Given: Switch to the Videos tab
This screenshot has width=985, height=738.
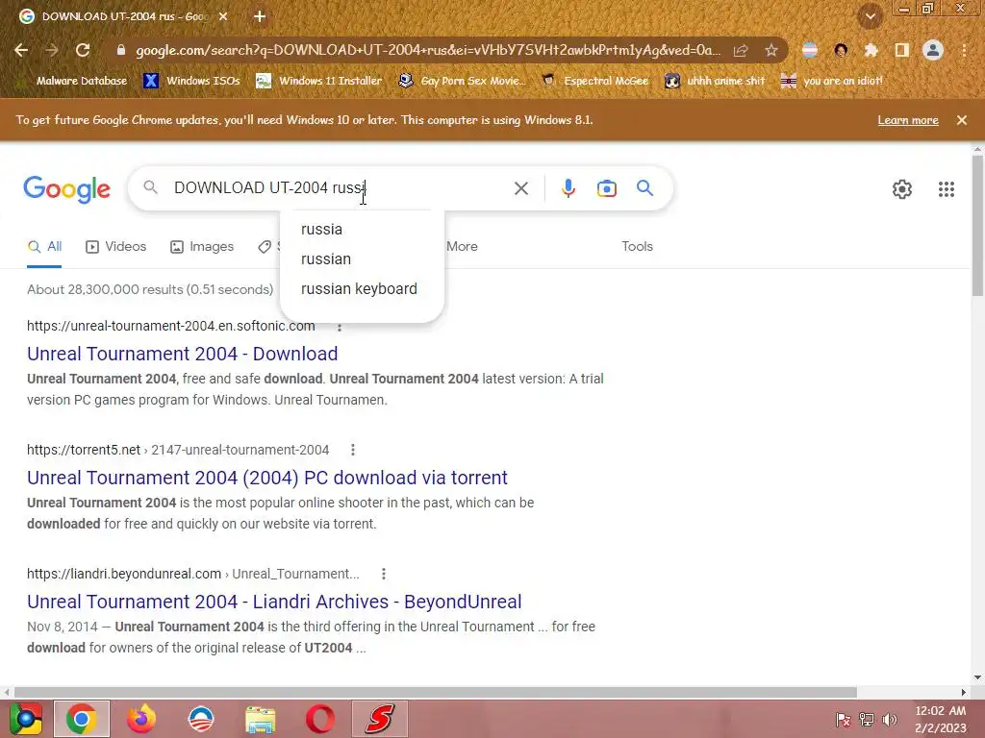Looking at the screenshot, I should (x=115, y=247).
